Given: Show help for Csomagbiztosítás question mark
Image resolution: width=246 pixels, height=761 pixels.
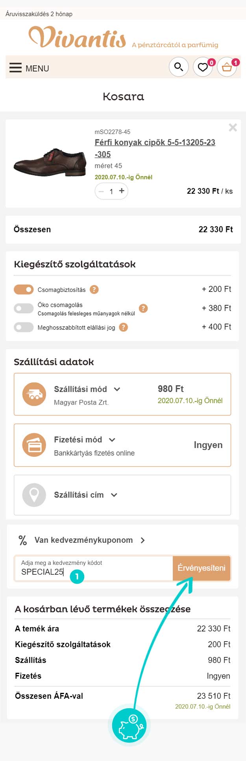Looking at the screenshot, I should (94, 290).
